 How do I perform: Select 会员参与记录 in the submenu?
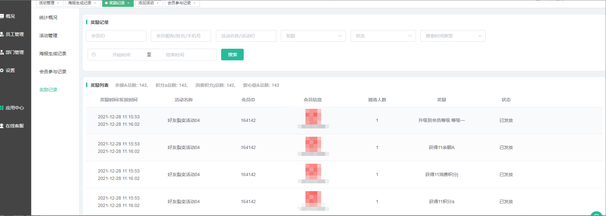coord(53,72)
